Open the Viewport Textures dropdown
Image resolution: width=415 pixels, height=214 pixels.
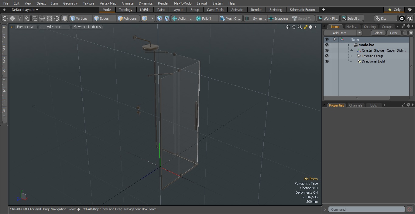[87, 27]
